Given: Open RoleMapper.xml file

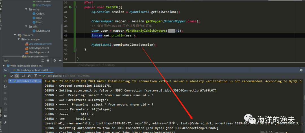Looking at the screenshot, I should click(x=37, y=48).
